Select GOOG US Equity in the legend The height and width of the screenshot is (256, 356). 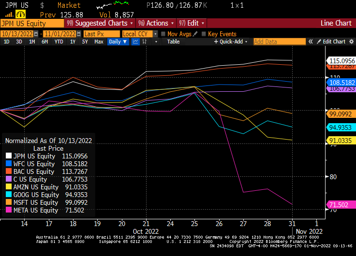pos(36,195)
